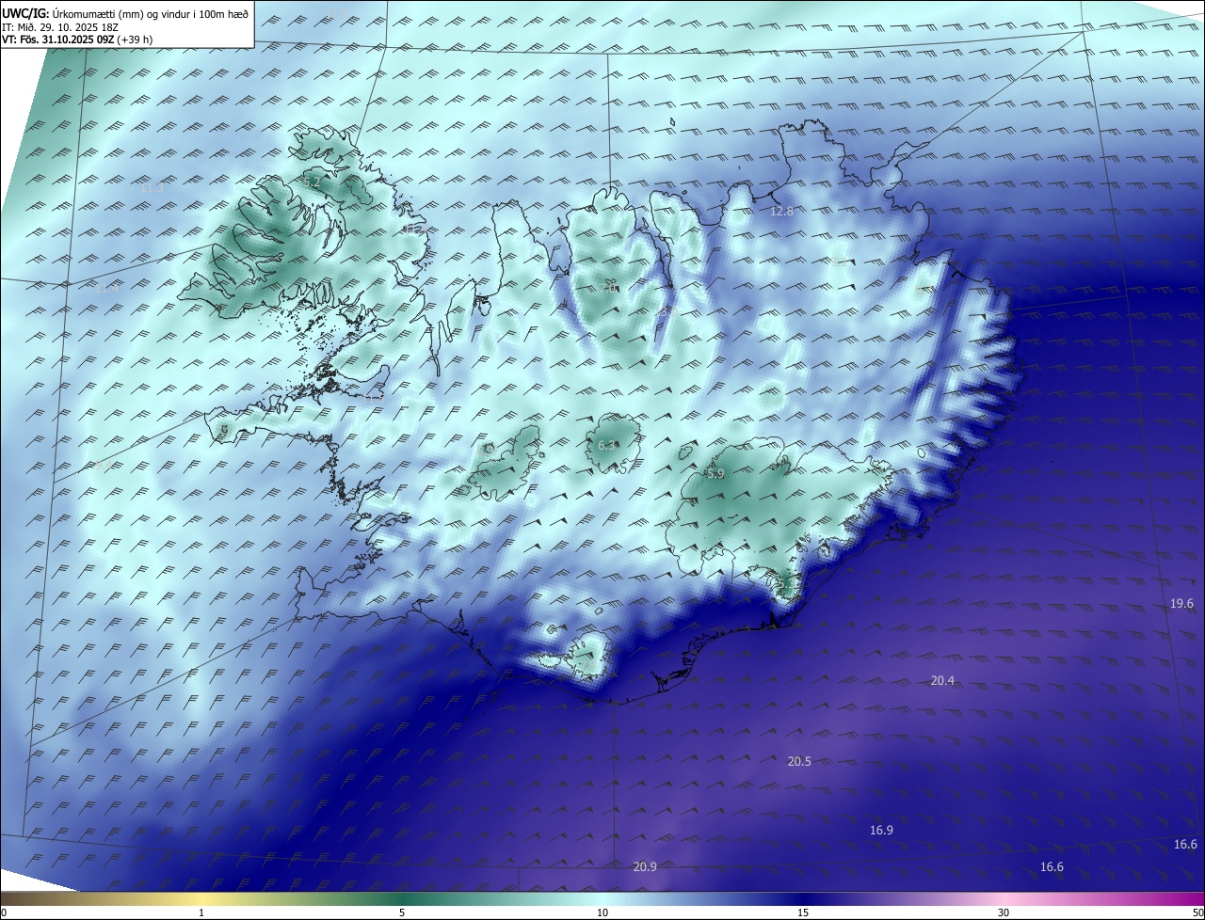Click the map title 'UWC/IG: Úrkomumætti (mm) og vindur'

pyautogui.click(x=126, y=13)
